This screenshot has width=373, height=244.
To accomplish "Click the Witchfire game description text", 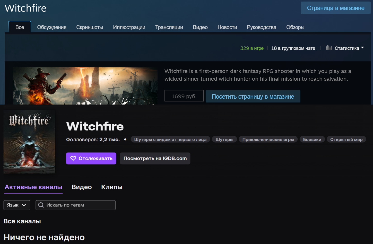I will [x=258, y=75].
